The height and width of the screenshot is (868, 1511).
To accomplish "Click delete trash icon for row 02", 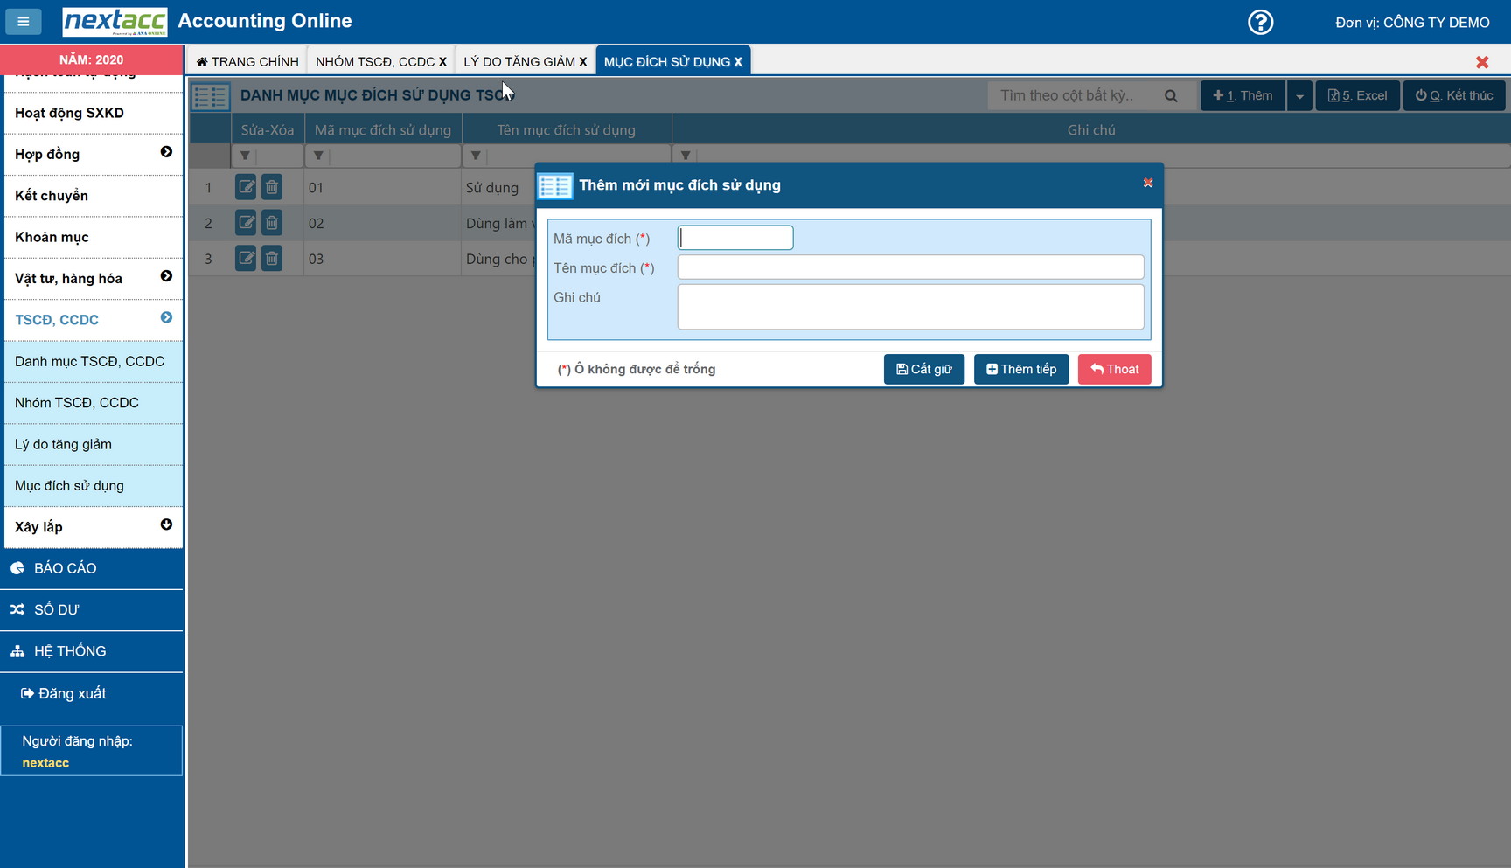I will (x=272, y=223).
